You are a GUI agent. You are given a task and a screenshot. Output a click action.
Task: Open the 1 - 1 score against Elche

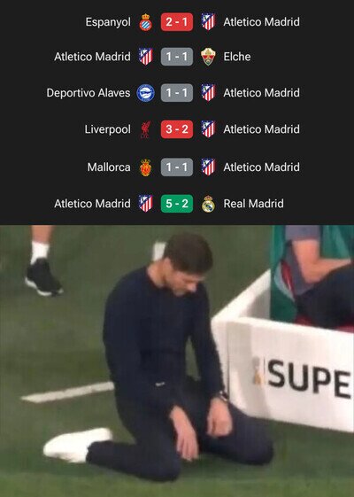tap(177, 57)
